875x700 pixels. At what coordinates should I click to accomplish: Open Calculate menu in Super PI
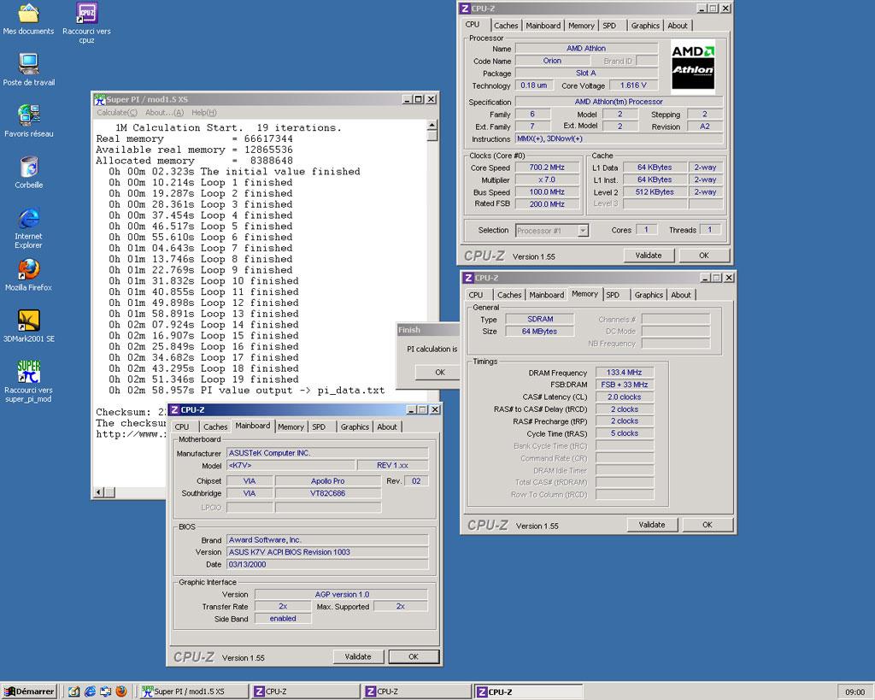(x=116, y=112)
